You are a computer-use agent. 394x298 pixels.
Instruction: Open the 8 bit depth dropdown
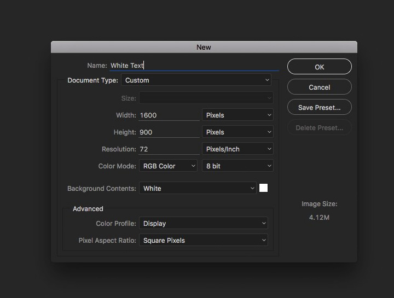[x=237, y=166]
